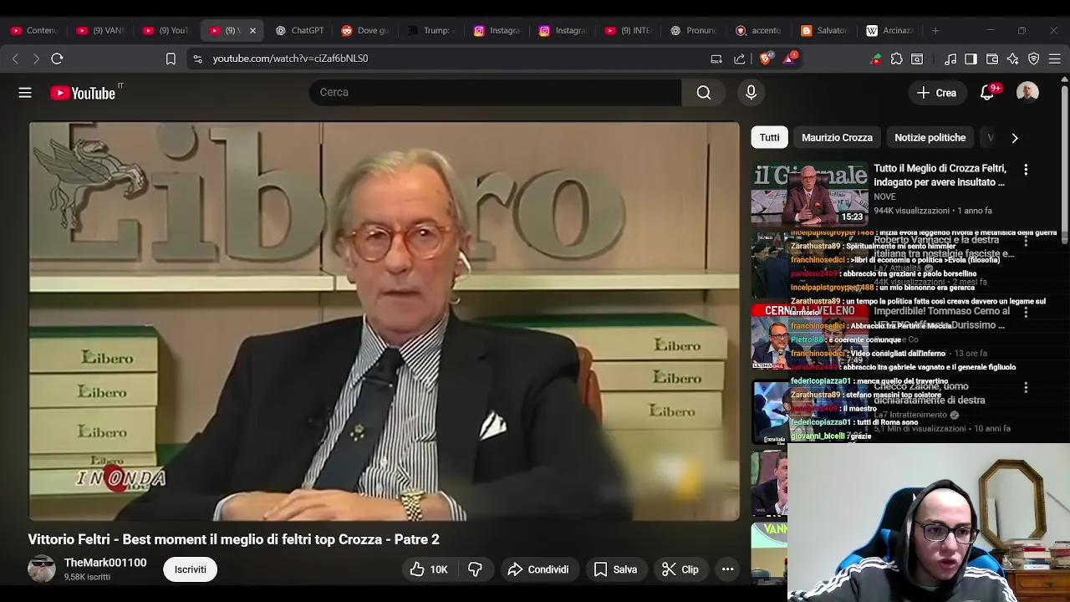1070x602 pixels.
Task: Open more options for Tommaso Cerno video
Action: pos(1026,312)
